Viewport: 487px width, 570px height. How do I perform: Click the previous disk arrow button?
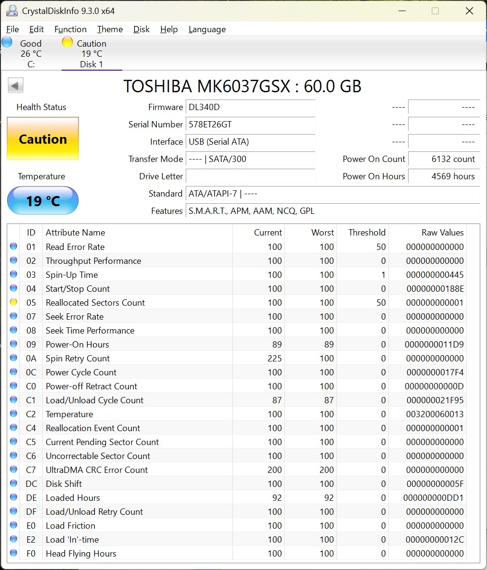click(15, 86)
